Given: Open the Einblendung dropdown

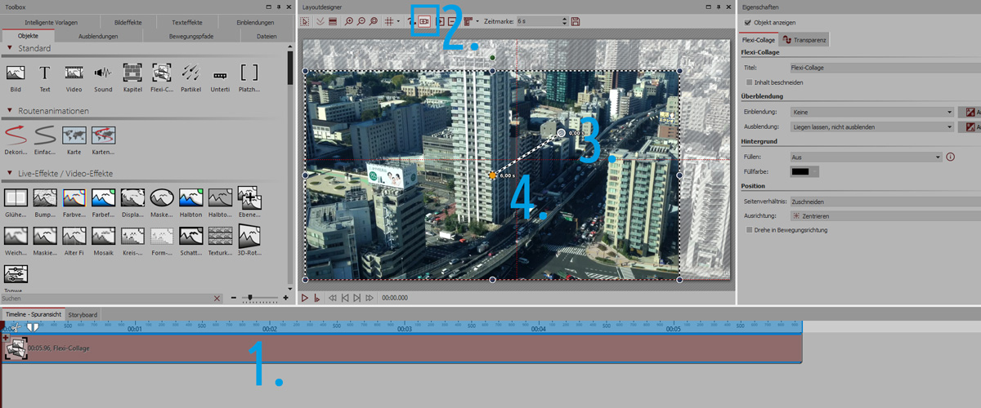Looking at the screenshot, I should (871, 113).
